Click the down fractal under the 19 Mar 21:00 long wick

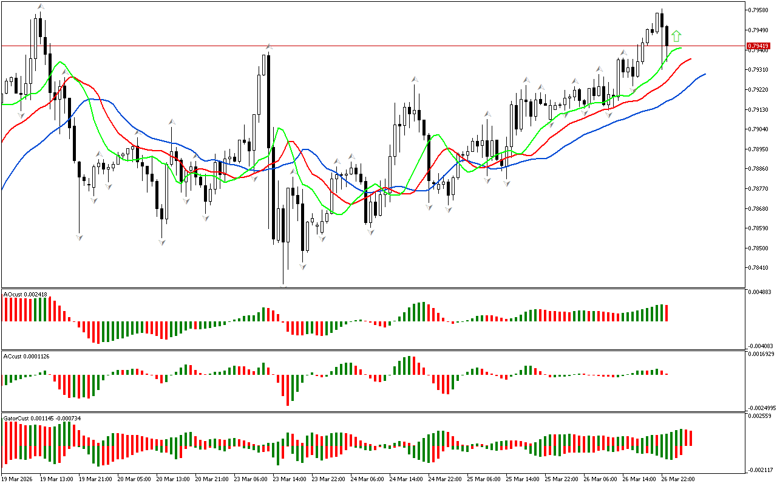click(79, 237)
